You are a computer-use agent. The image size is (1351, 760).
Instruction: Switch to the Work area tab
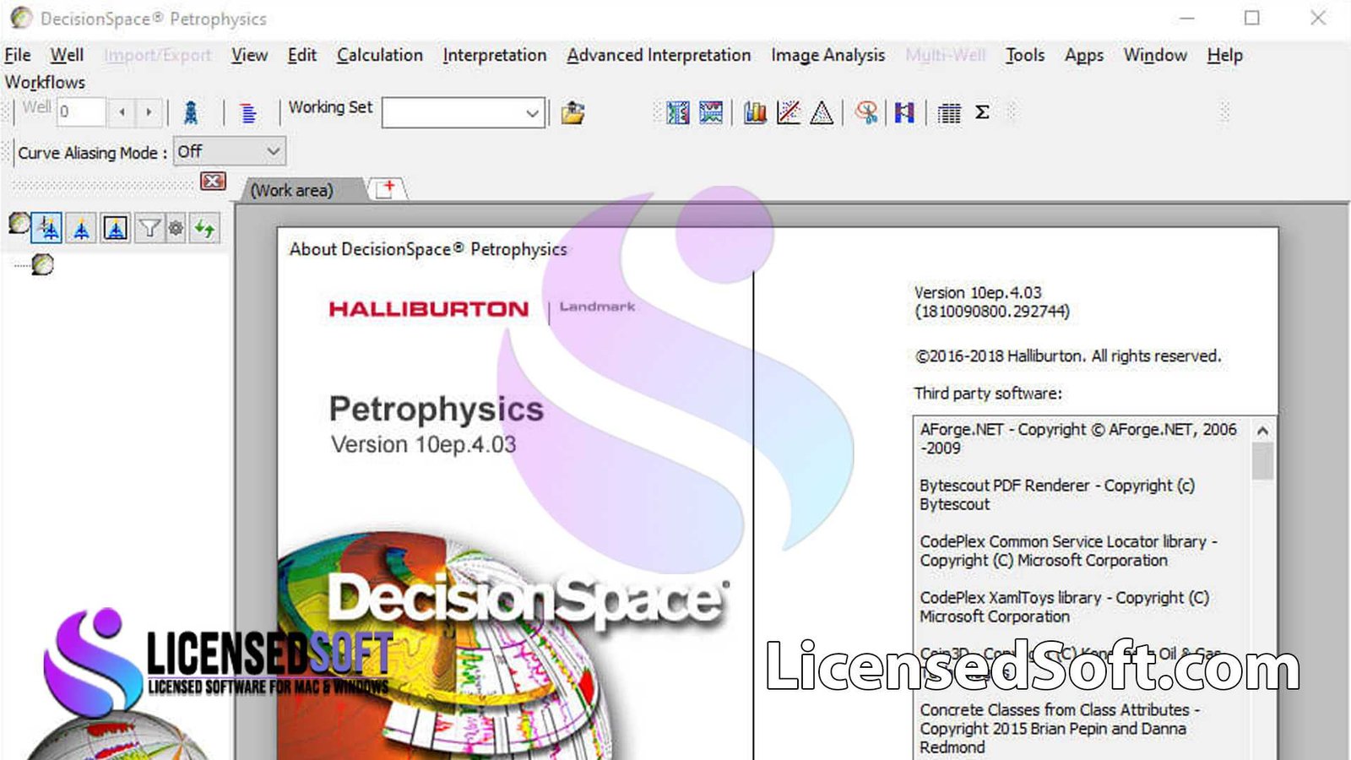point(290,190)
